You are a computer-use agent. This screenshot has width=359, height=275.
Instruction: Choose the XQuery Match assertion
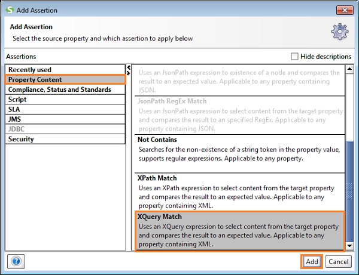(x=240, y=231)
